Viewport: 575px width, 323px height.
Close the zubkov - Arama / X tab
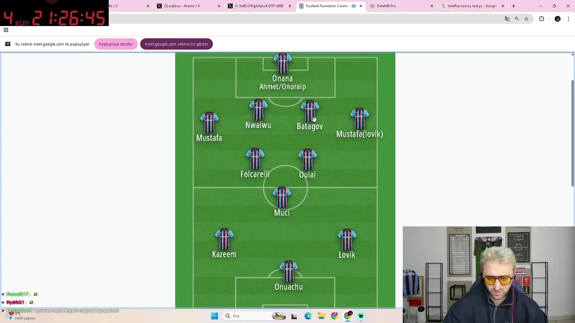[x=219, y=6]
